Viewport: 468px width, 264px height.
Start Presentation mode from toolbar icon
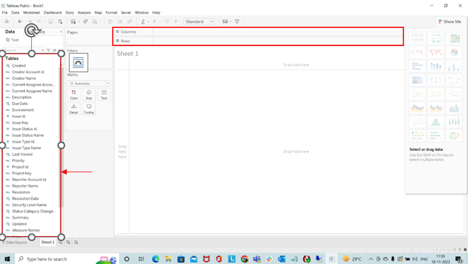pos(237,22)
